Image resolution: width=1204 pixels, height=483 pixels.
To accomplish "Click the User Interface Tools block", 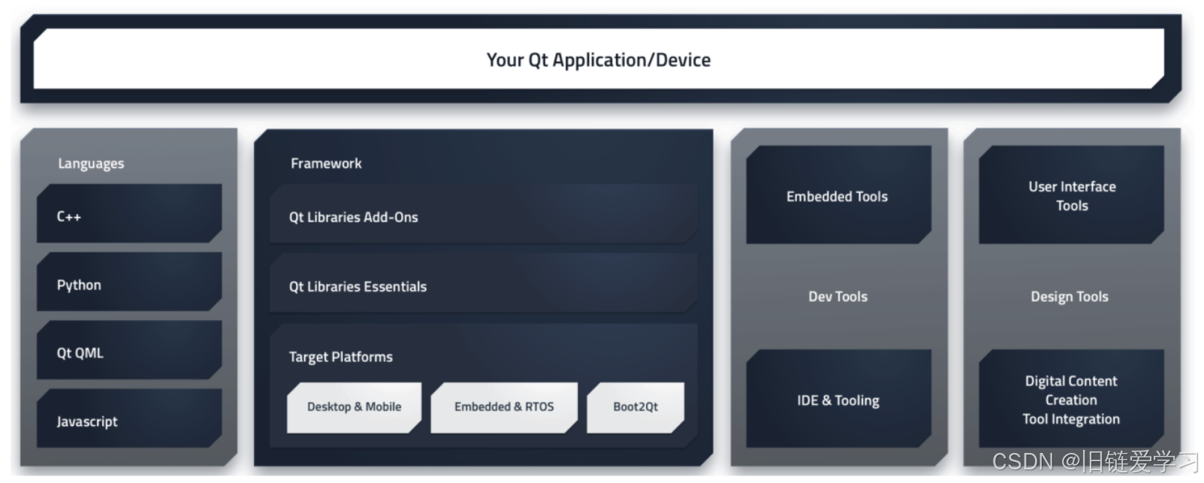I will pyautogui.click(x=1072, y=195).
